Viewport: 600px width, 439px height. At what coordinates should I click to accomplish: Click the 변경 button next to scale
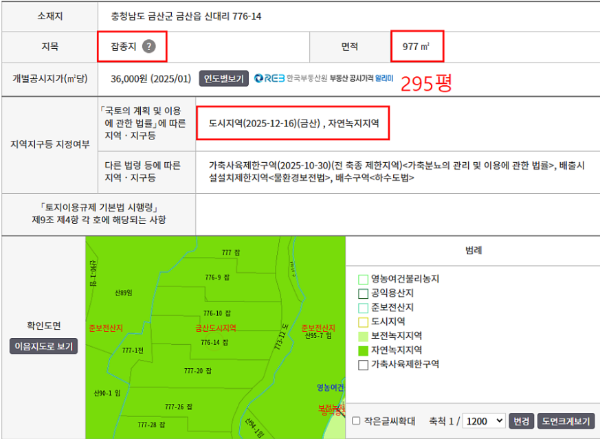point(522,420)
